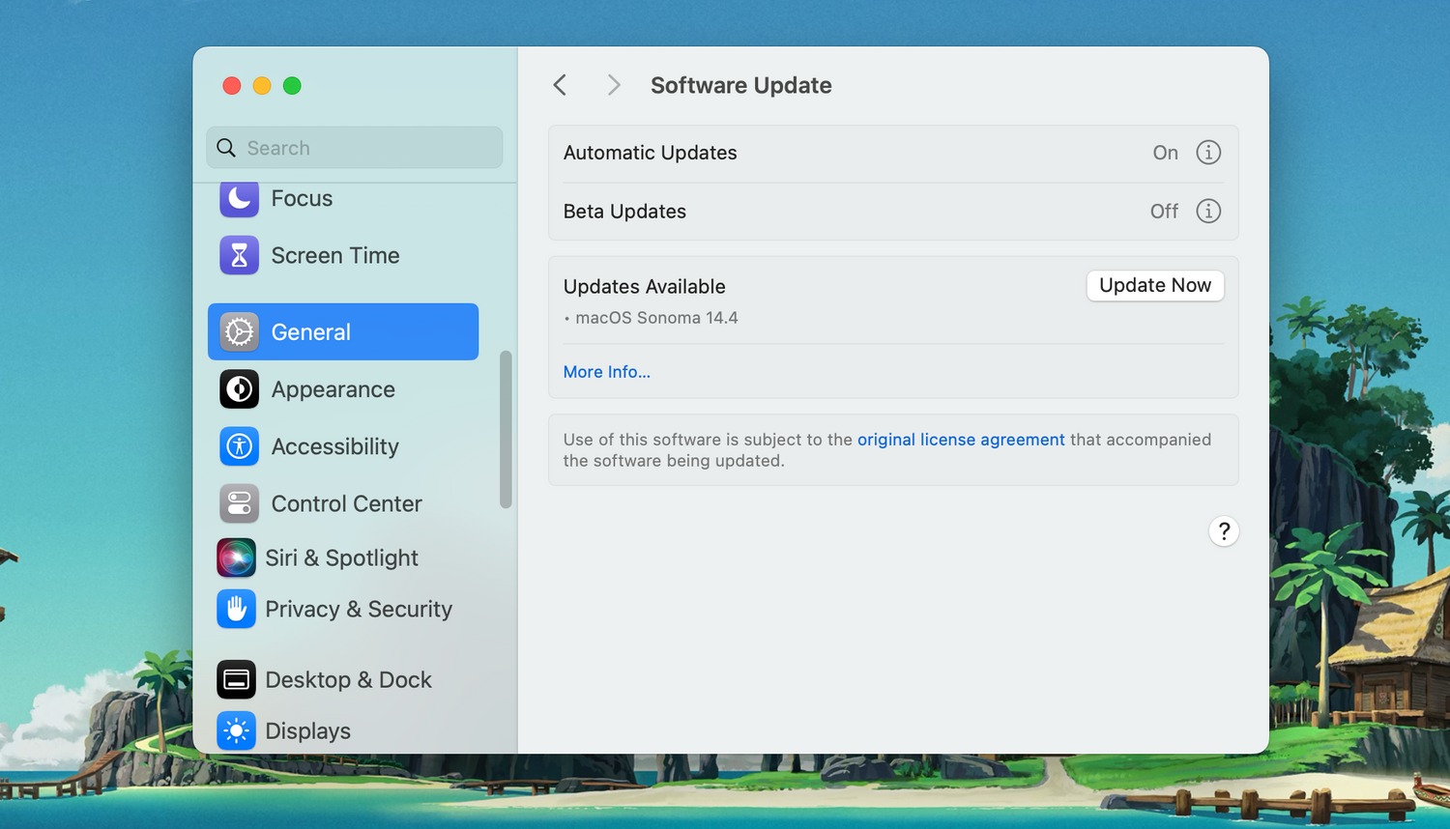Open the Displays settings label
The width and height of the screenshot is (1450, 829).
[308, 731]
